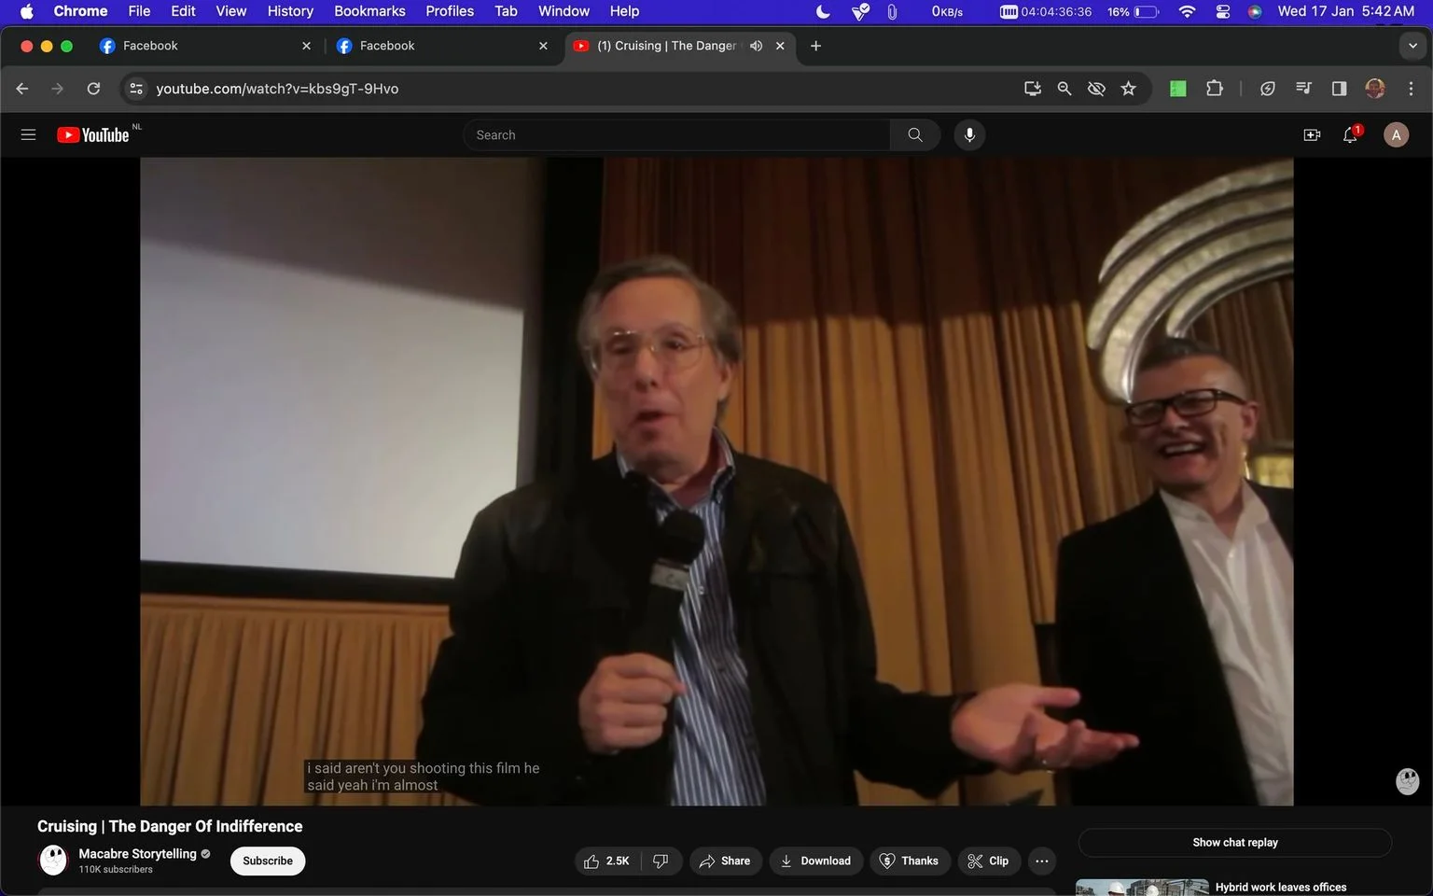
Task: Open the Bookmarks menu in menu bar
Action: click(369, 11)
